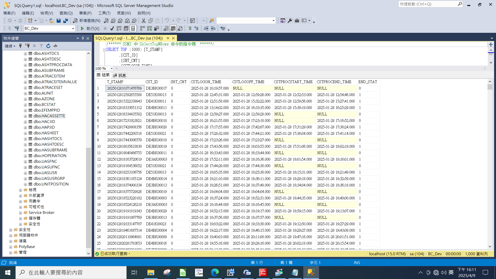Click the Save floppy disk icon
Viewport: 496px width, 279px height.
59,21
